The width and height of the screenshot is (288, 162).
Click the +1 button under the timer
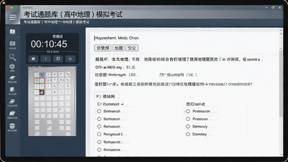click(x=70, y=59)
